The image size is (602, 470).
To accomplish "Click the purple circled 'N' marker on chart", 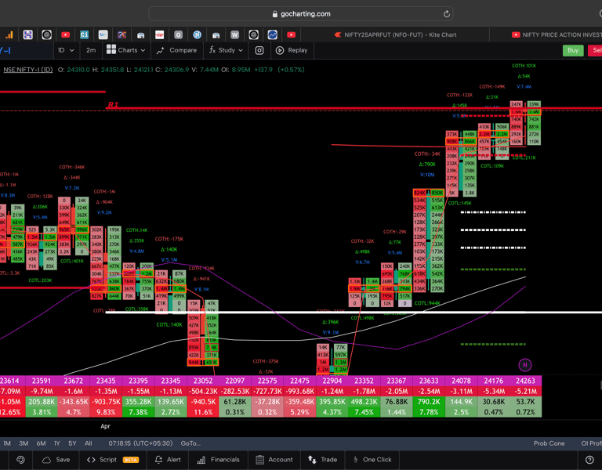I will pyautogui.click(x=525, y=365).
